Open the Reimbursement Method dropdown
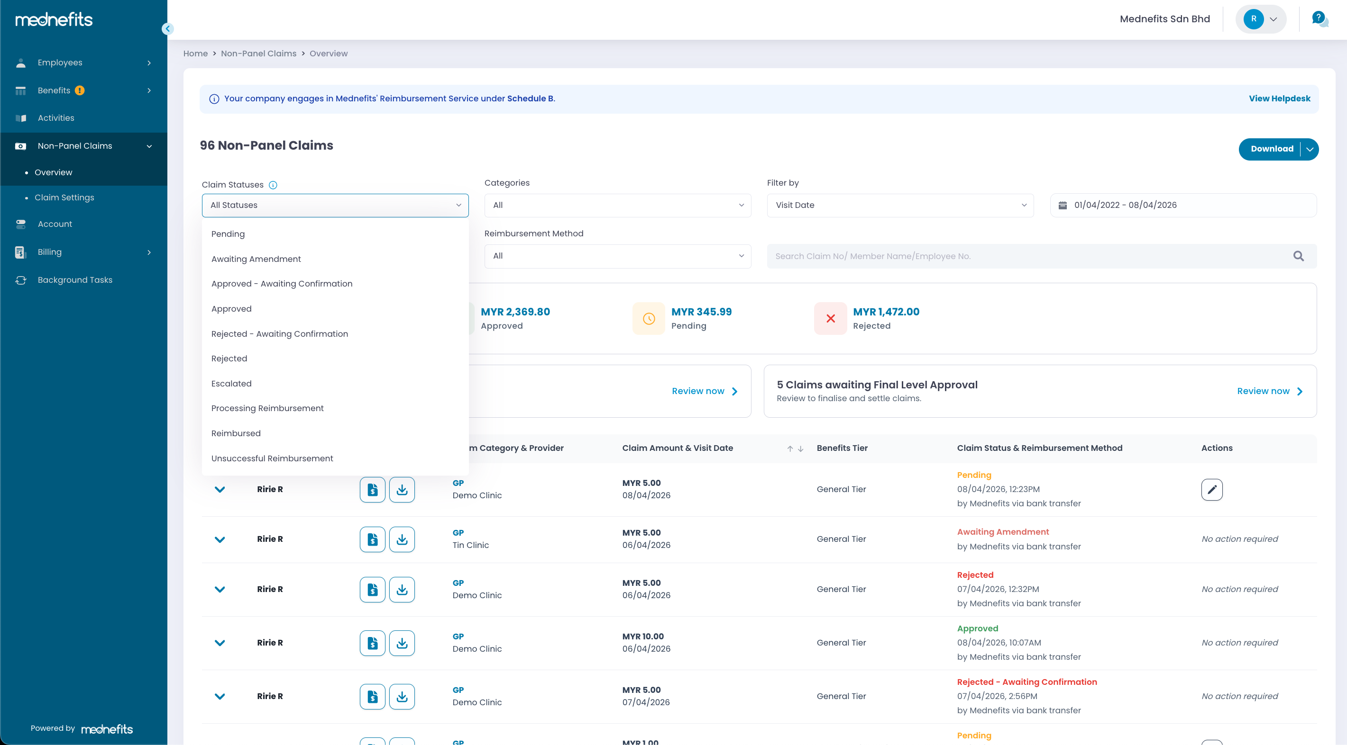Viewport: 1347px width, 745px height. coord(617,256)
